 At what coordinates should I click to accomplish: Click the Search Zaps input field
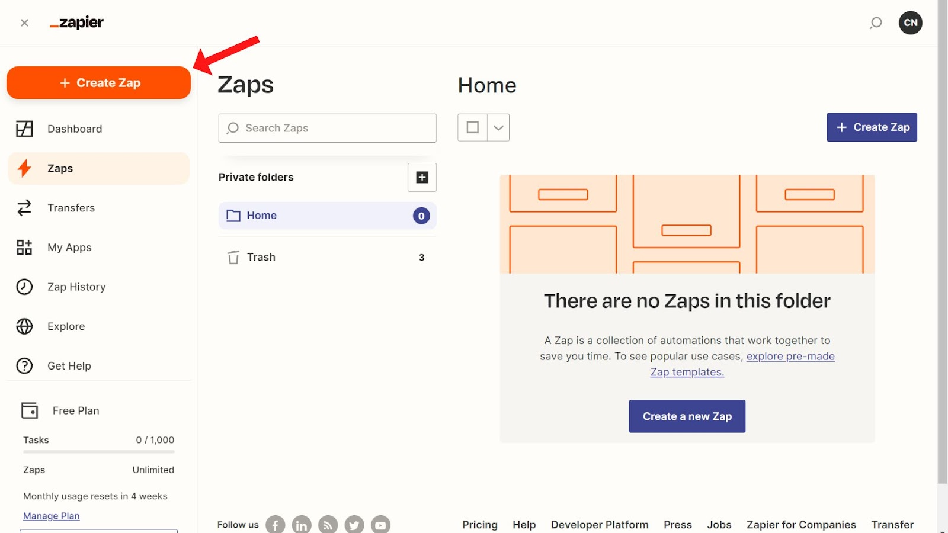(328, 128)
